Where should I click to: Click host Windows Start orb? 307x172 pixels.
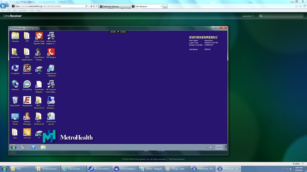tap(4, 169)
